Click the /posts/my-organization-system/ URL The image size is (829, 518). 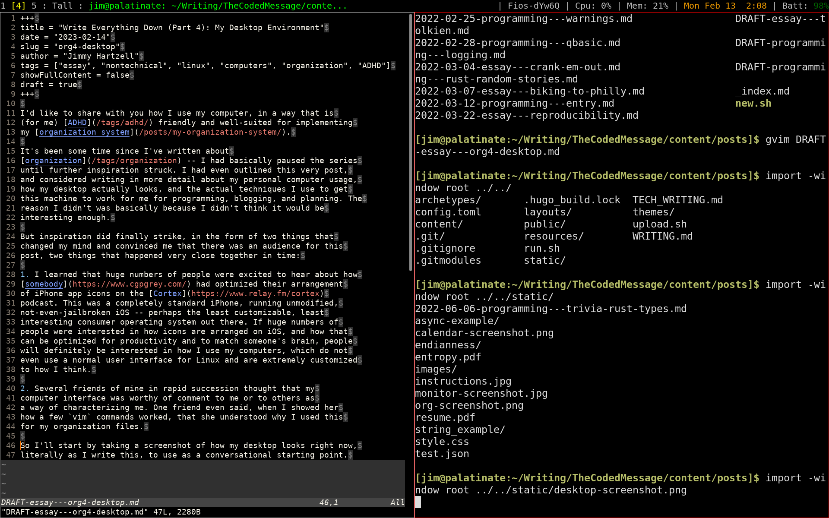click(210, 132)
